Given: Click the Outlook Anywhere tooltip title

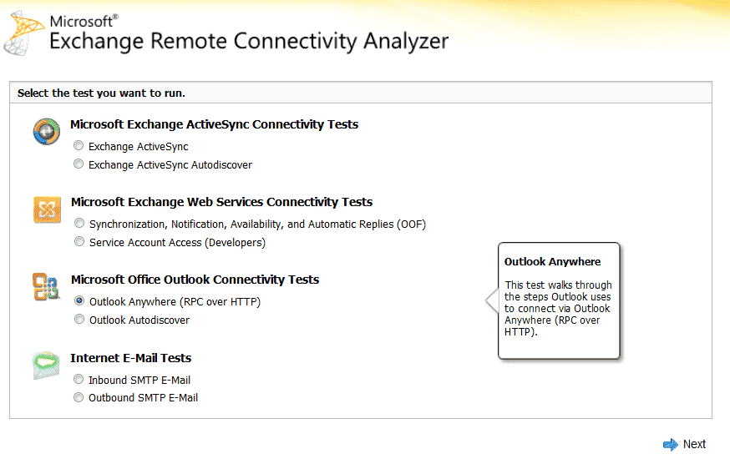Looking at the screenshot, I should point(553,261).
